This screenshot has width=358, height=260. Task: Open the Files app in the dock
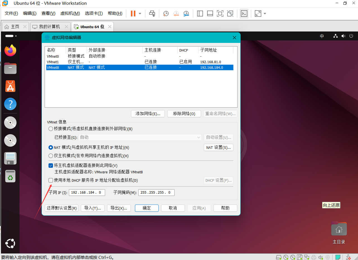click(x=10, y=68)
